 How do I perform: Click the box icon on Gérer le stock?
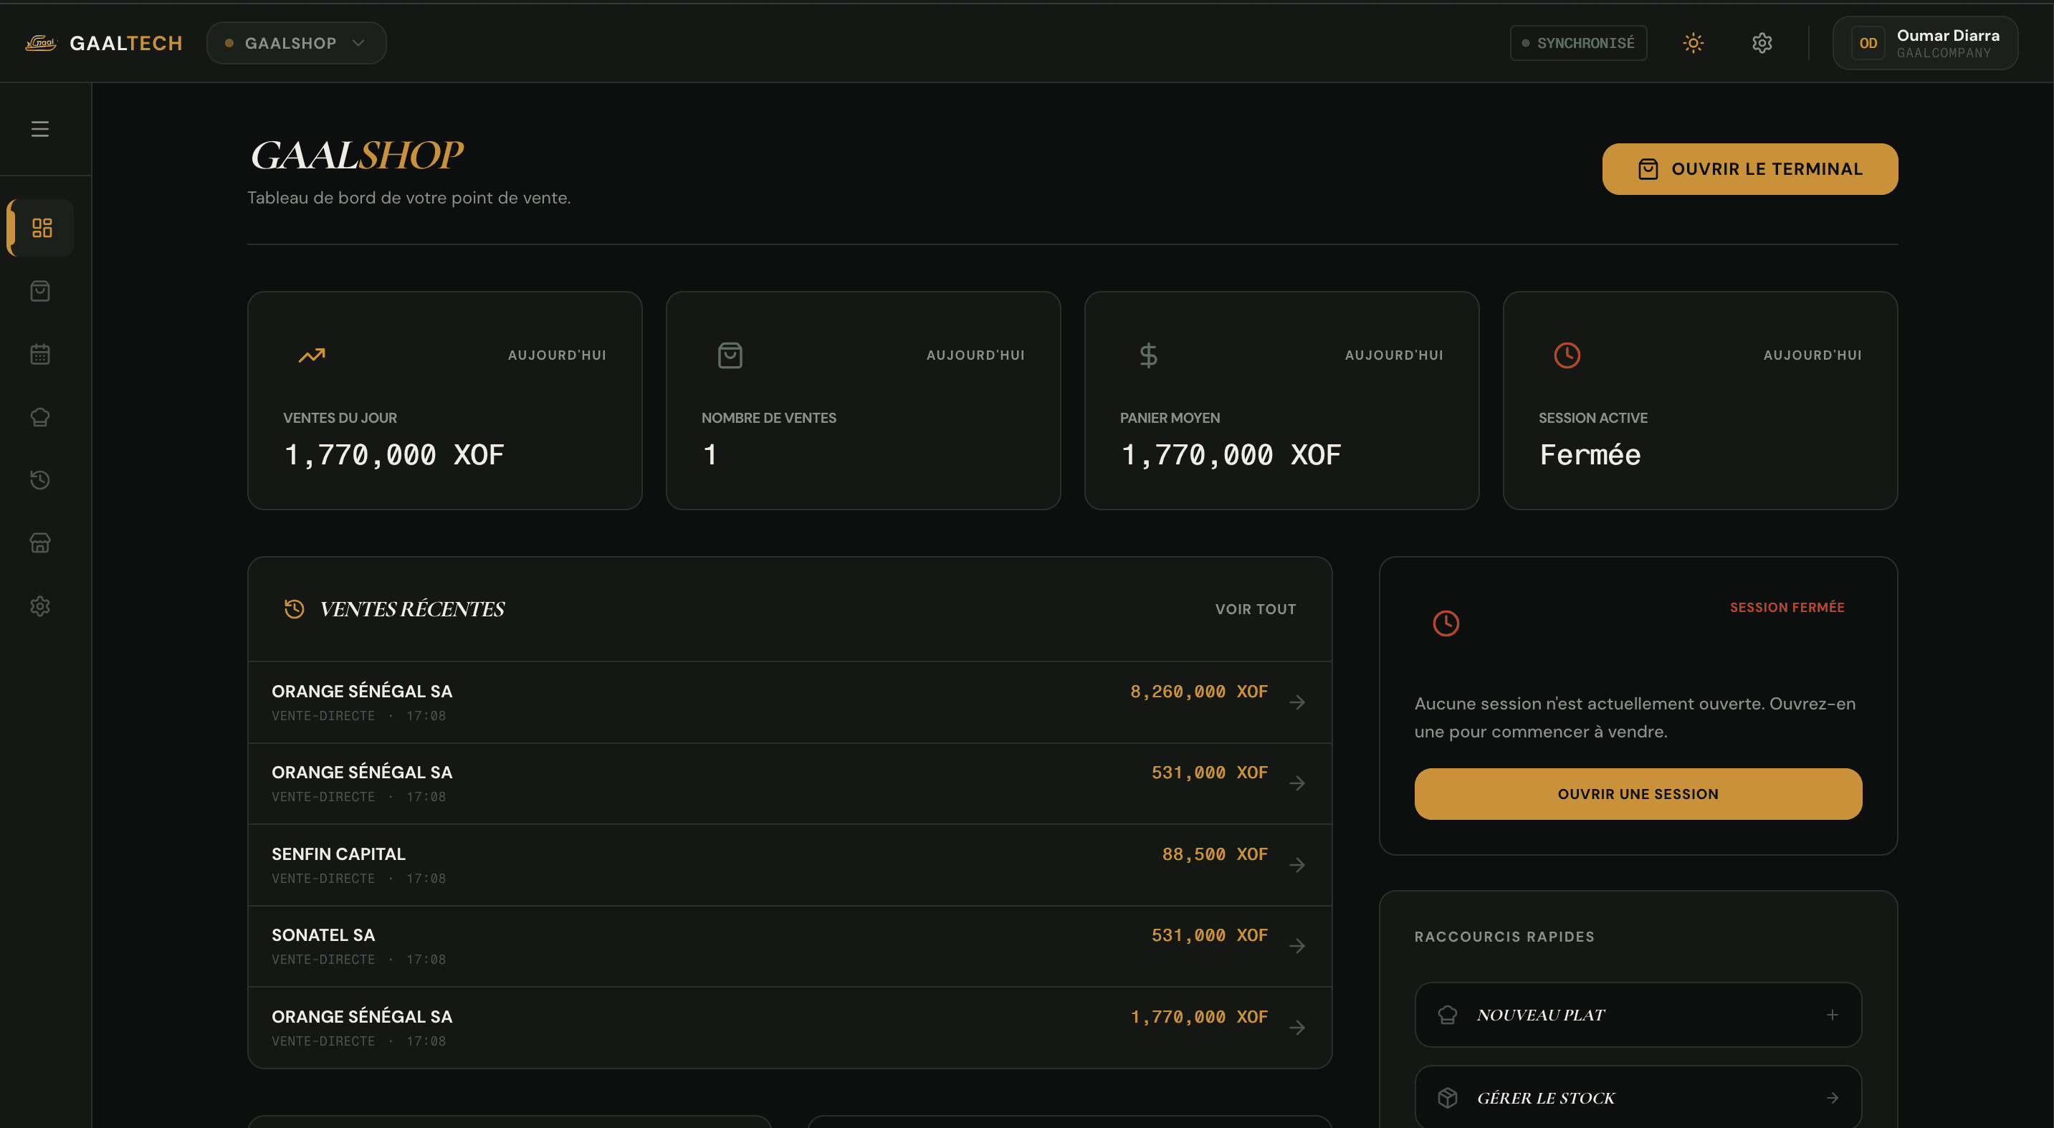coord(1447,1098)
